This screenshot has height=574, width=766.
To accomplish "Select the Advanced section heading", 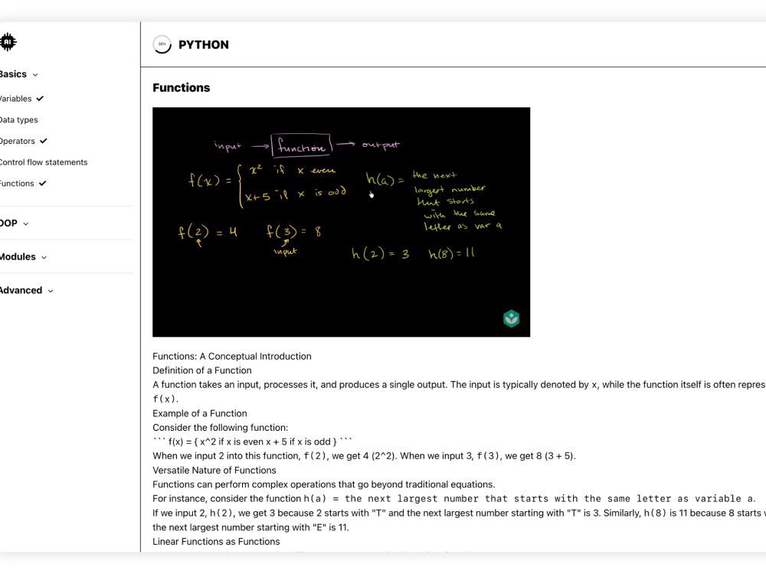I will click(21, 290).
